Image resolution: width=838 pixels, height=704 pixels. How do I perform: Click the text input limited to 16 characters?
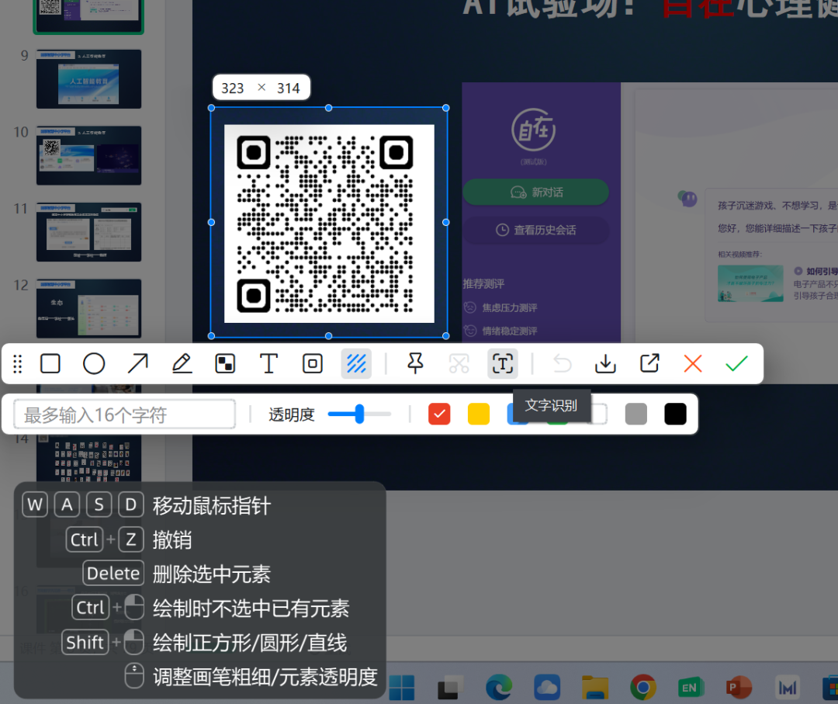point(124,414)
